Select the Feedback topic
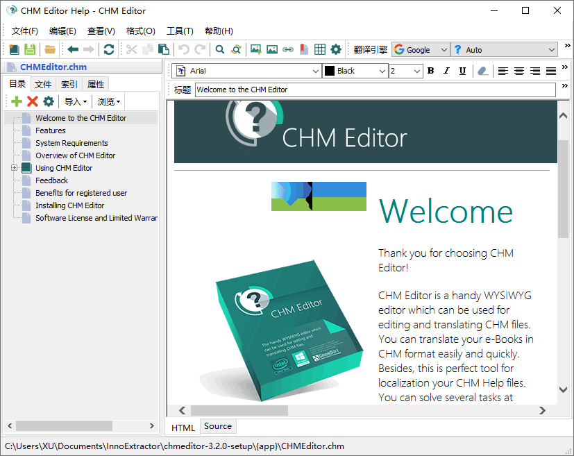Viewport: 574px width, 456px height. pos(51,180)
